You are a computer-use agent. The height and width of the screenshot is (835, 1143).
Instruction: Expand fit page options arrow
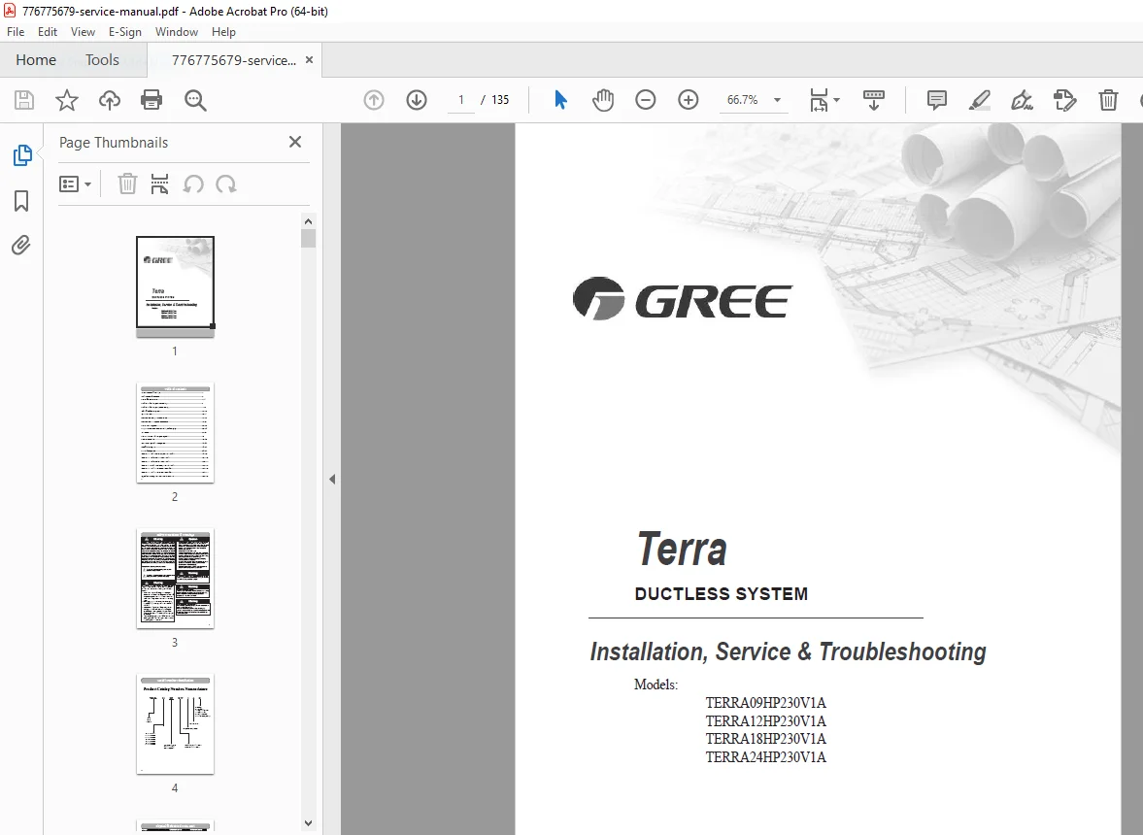pyautogui.click(x=836, y=100)
